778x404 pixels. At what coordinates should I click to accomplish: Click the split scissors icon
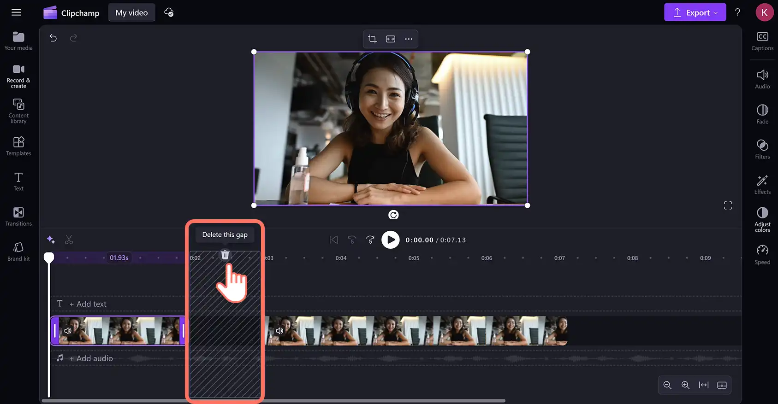point(69,240)
